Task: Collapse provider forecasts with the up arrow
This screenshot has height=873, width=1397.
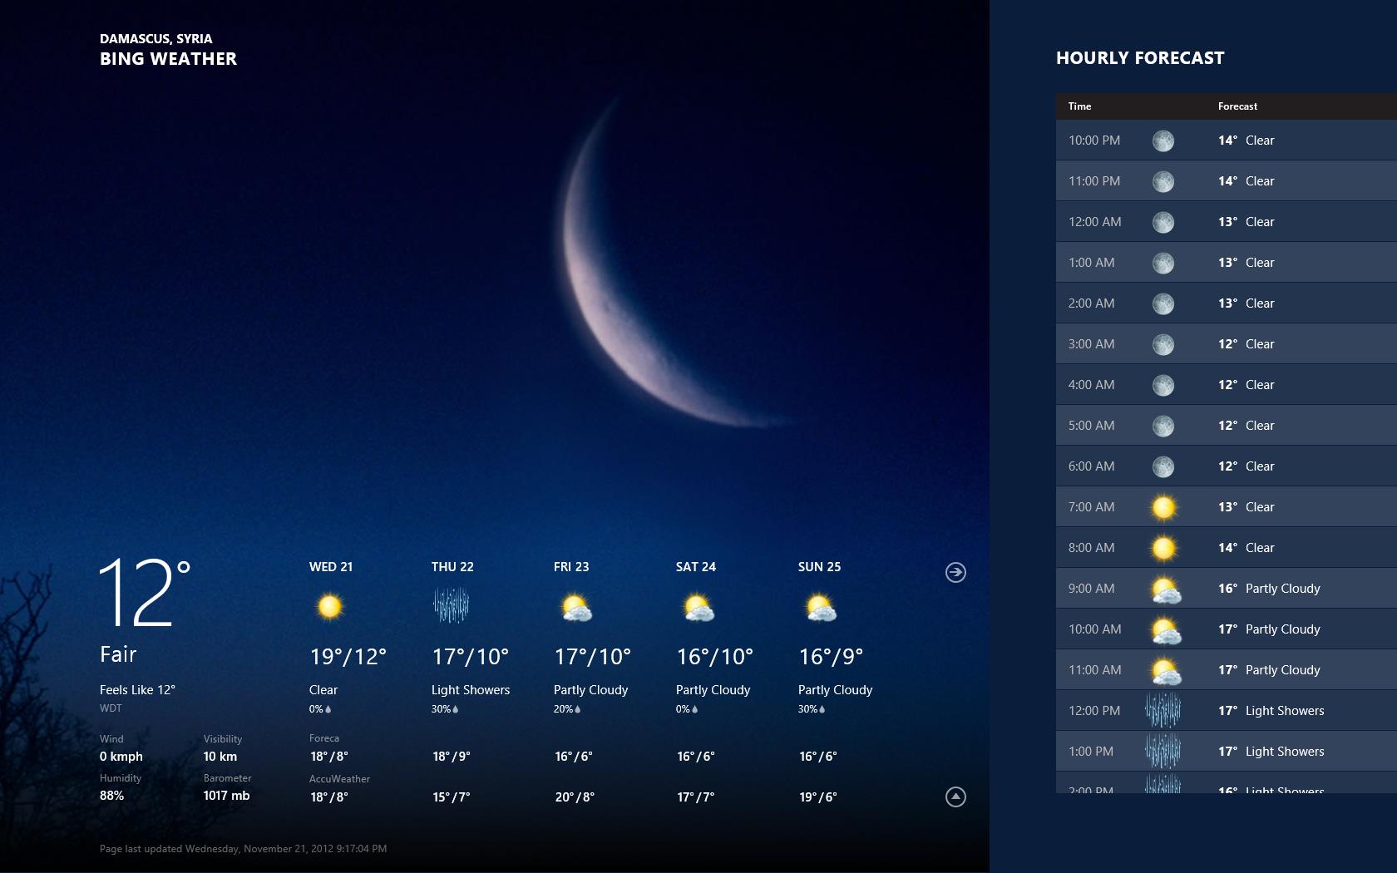Action: point(955,797)
